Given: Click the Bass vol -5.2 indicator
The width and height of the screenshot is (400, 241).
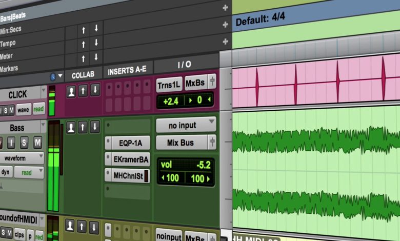Looking at the screenshot, I should coord(186,165).
